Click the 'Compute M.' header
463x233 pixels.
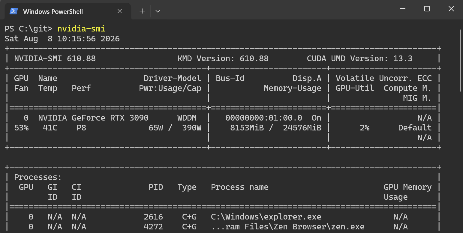point(408,88)
